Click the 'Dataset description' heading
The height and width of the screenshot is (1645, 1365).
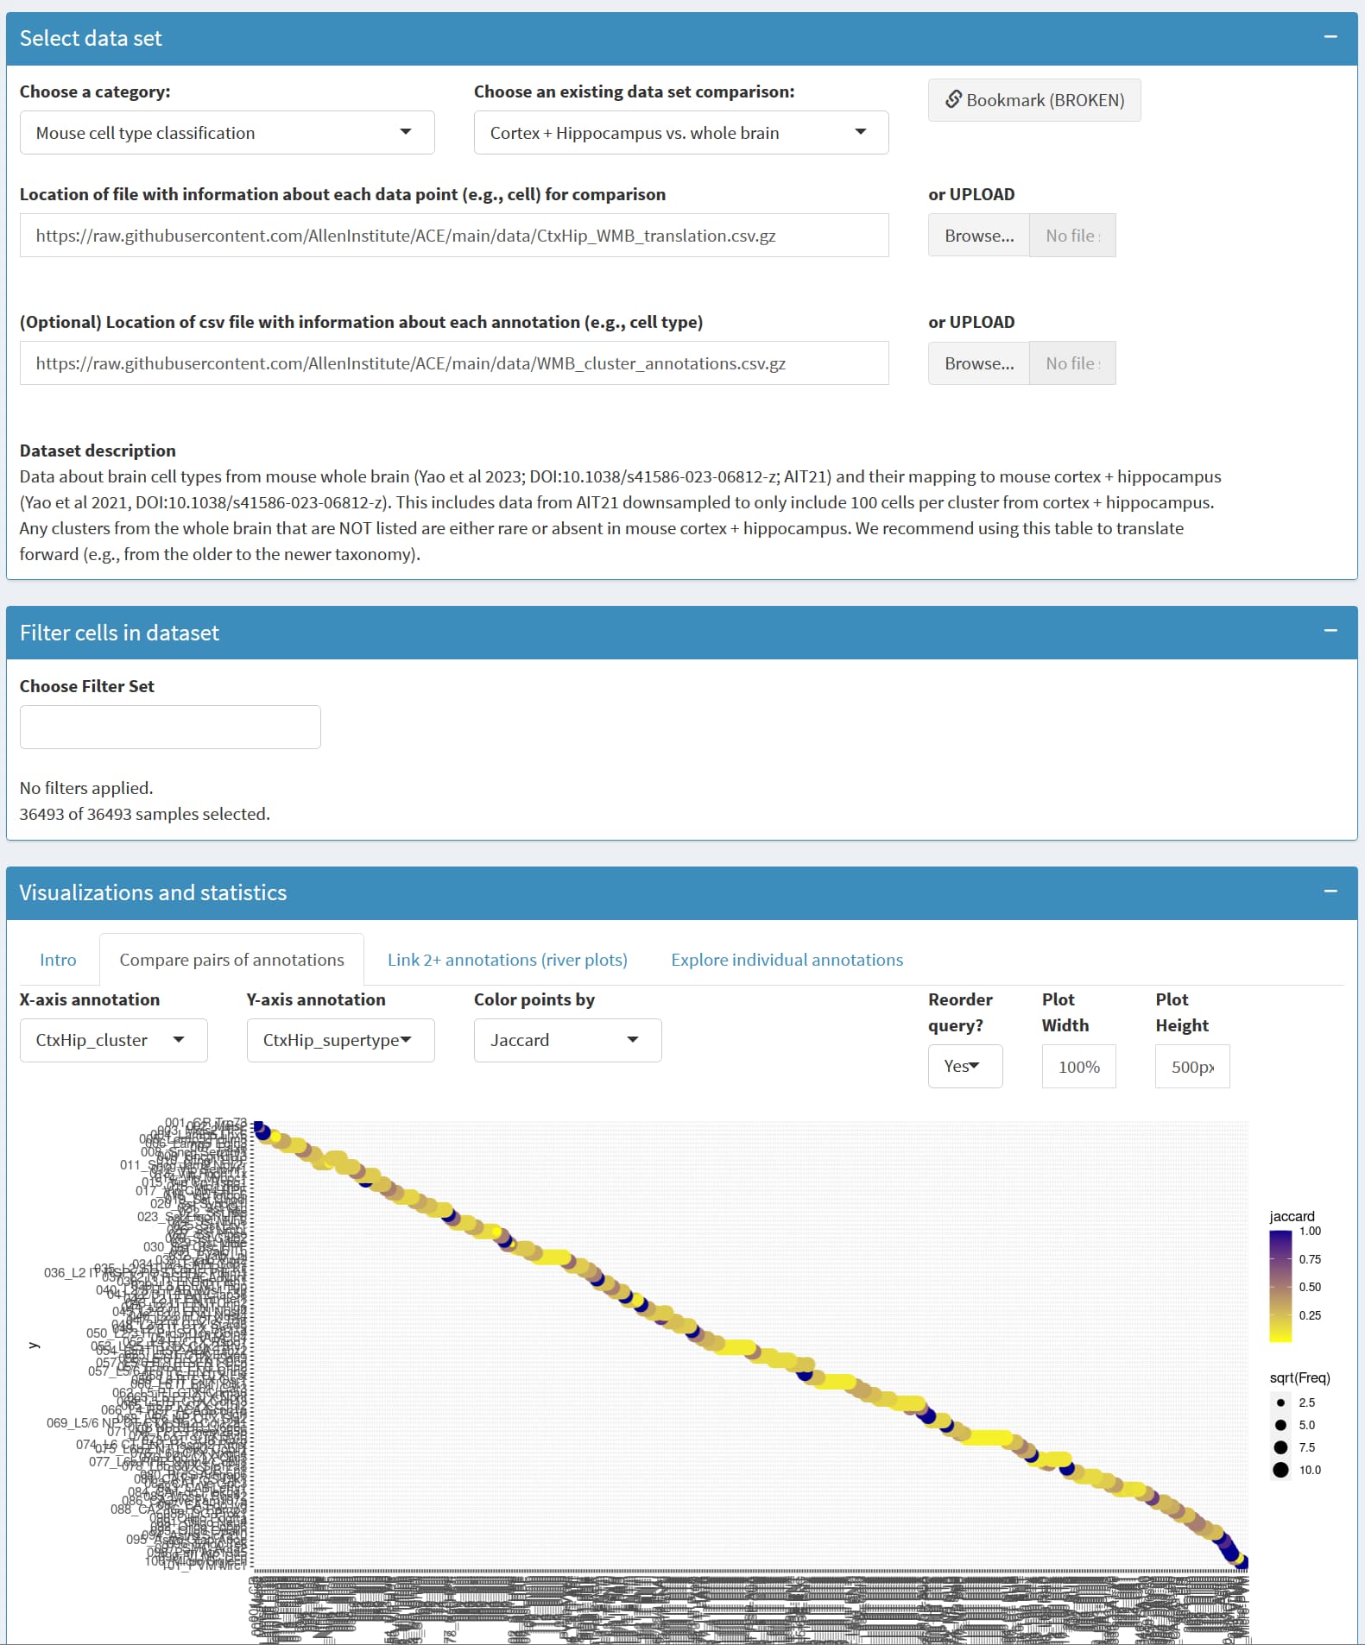coord(98,451)
